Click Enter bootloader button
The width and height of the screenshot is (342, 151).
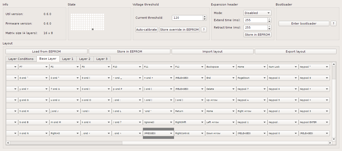pyautogui.click(x=304, y=23)
